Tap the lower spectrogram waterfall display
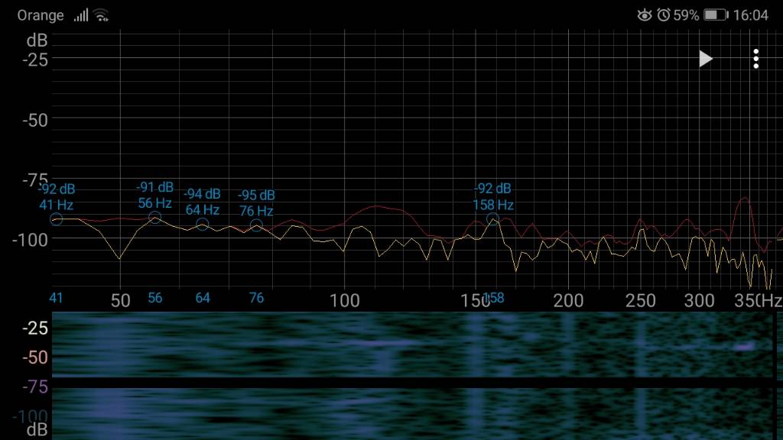This screenshot has height=440, width=783. (x=412, y=414)
